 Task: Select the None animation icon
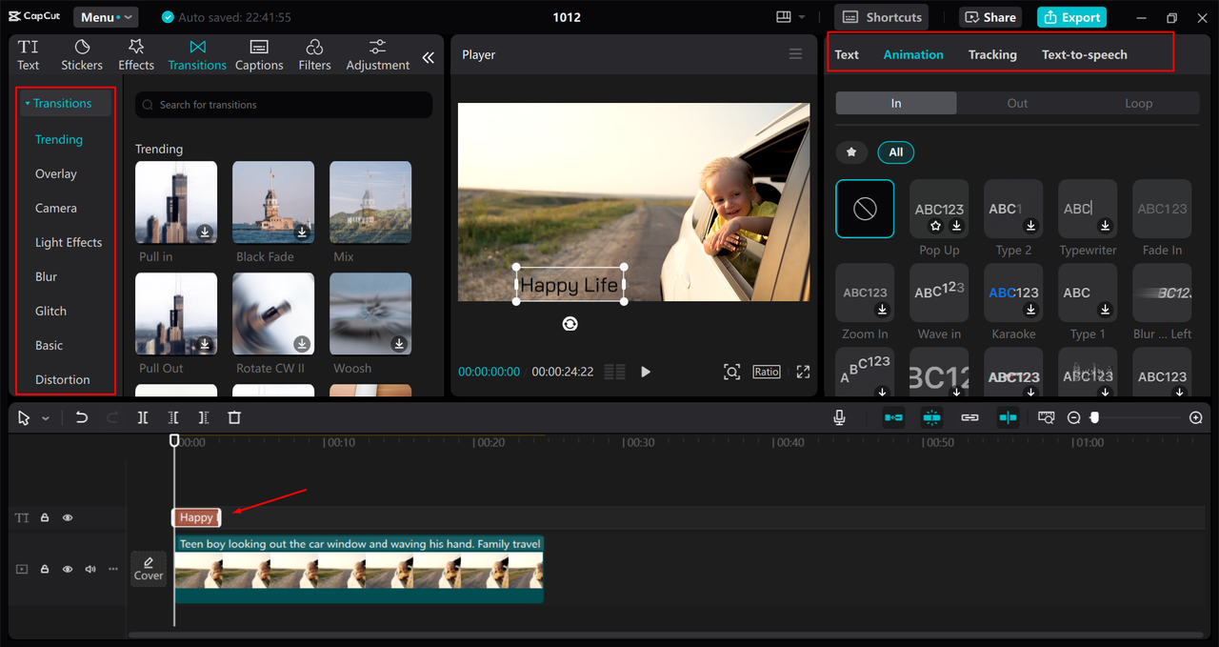pyautogui.click(x=865, y=209)
